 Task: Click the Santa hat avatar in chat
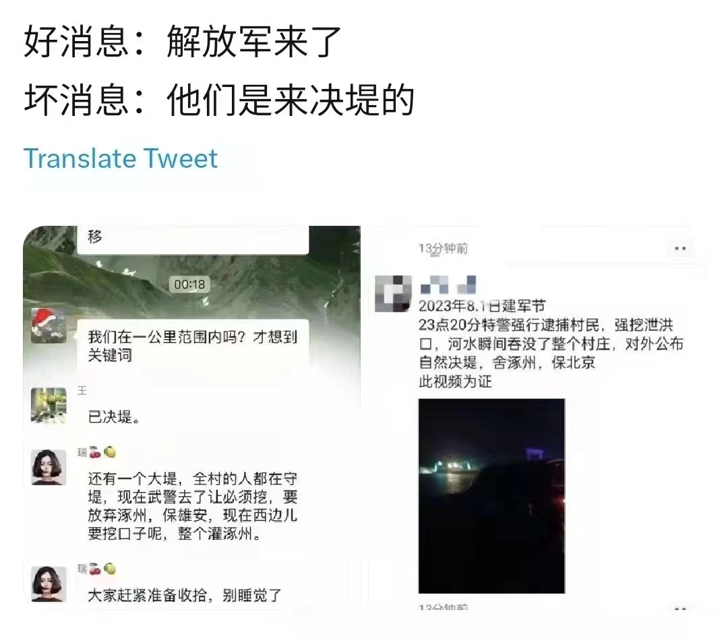[49, 326]
